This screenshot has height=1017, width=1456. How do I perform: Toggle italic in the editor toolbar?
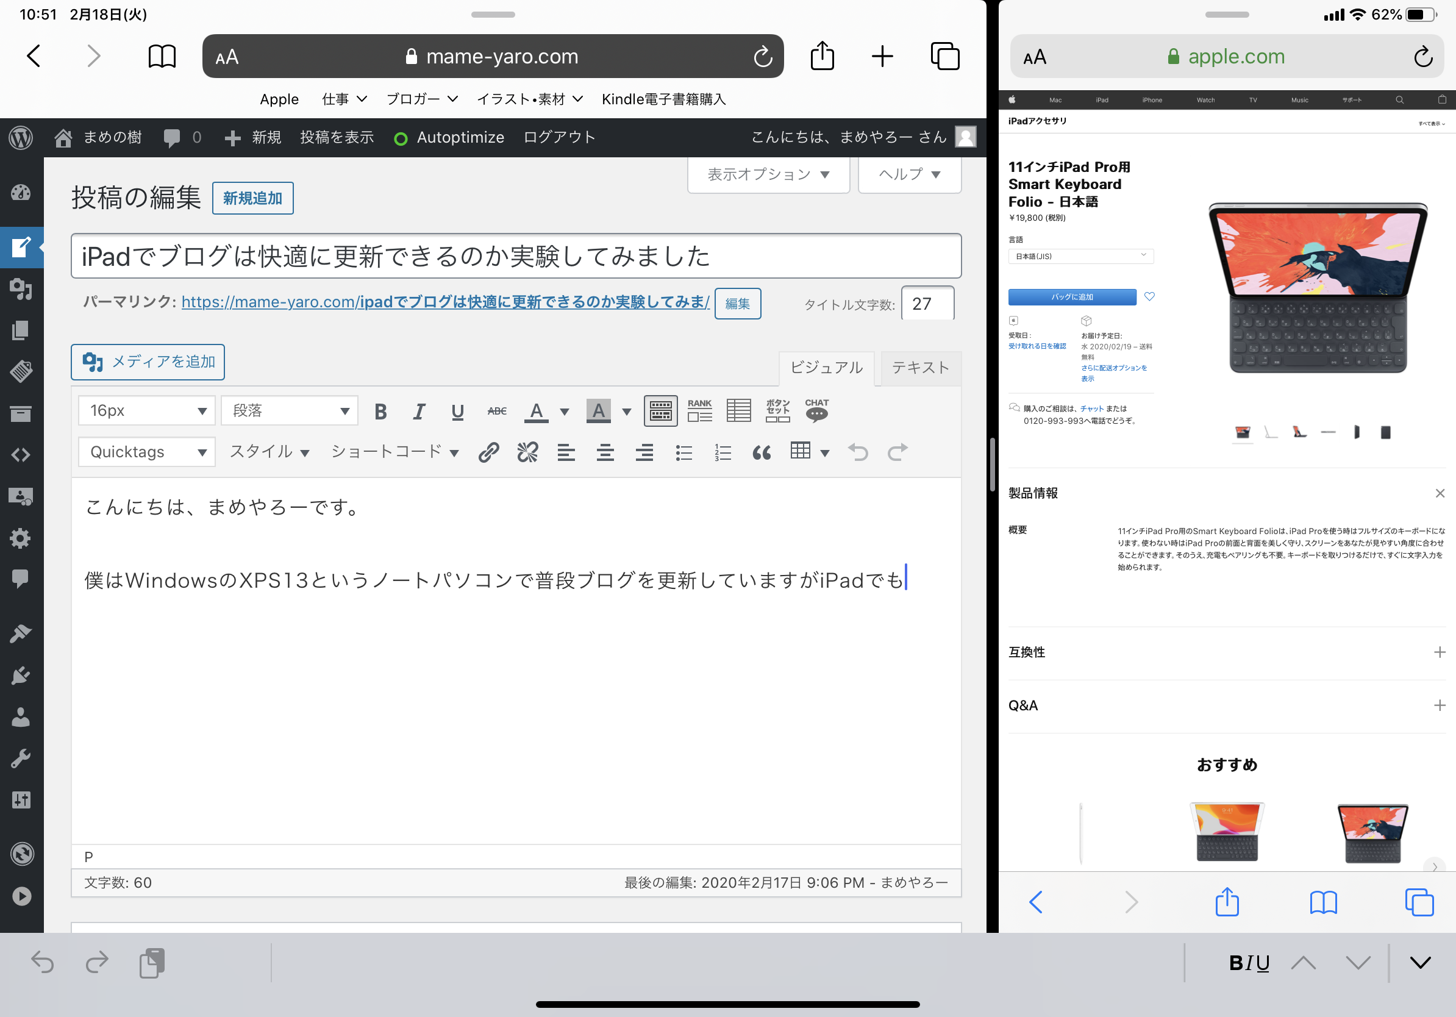(418, 412)
